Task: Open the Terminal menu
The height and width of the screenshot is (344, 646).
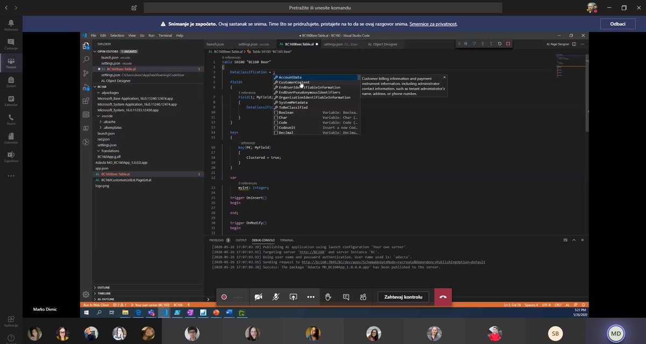Action: [165, 36]
